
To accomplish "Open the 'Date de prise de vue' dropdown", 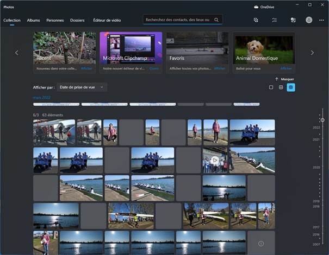I will pyautogui.click(x=82, y=87).
